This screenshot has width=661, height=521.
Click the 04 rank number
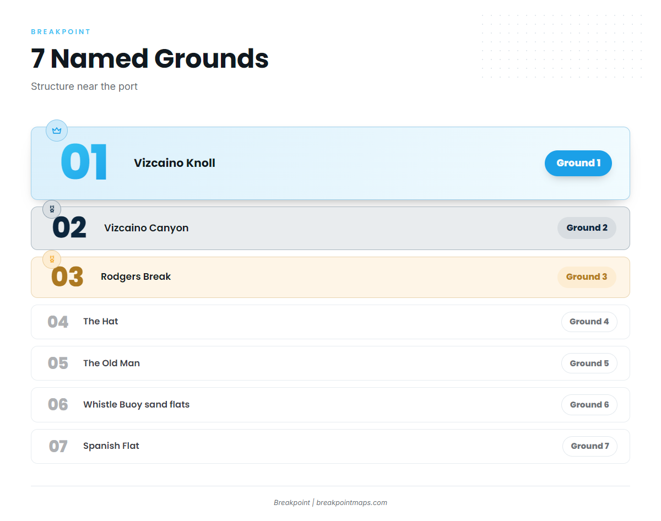coord(58,322)
